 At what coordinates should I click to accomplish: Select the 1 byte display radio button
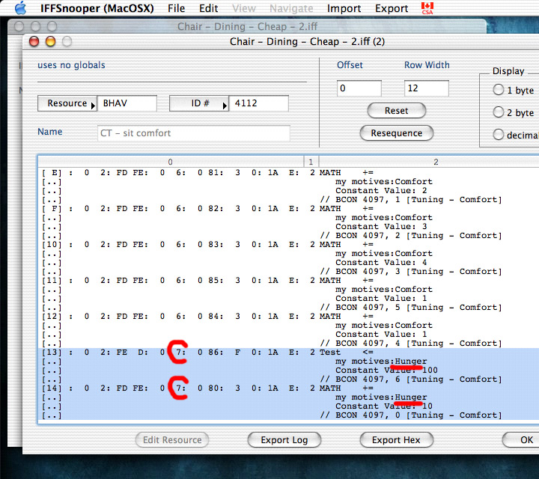499,91
